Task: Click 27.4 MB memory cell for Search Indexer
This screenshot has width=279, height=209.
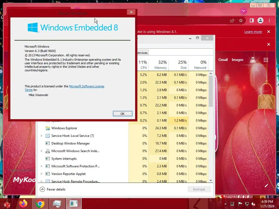Action: (159, 151)
